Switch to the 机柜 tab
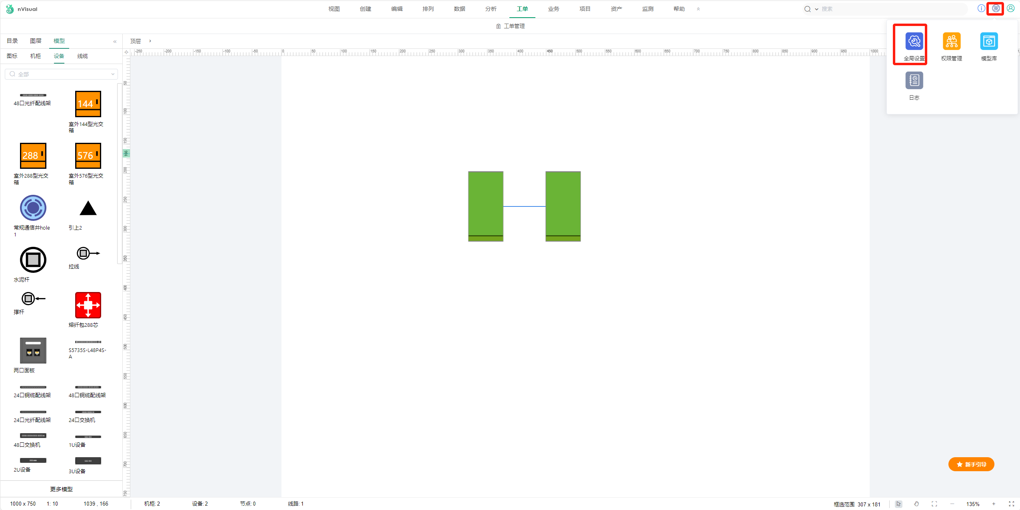The width and height of the screenshot is (1020, 510). (x=36, y=56)
